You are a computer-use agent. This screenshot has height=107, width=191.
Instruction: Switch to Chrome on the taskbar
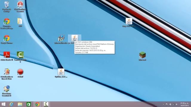pyautogui.click(x=37, y=104)
